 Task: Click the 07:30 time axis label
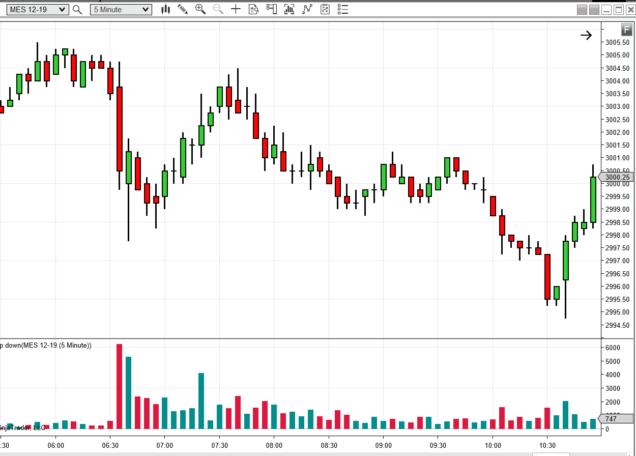tap(219, 445)
